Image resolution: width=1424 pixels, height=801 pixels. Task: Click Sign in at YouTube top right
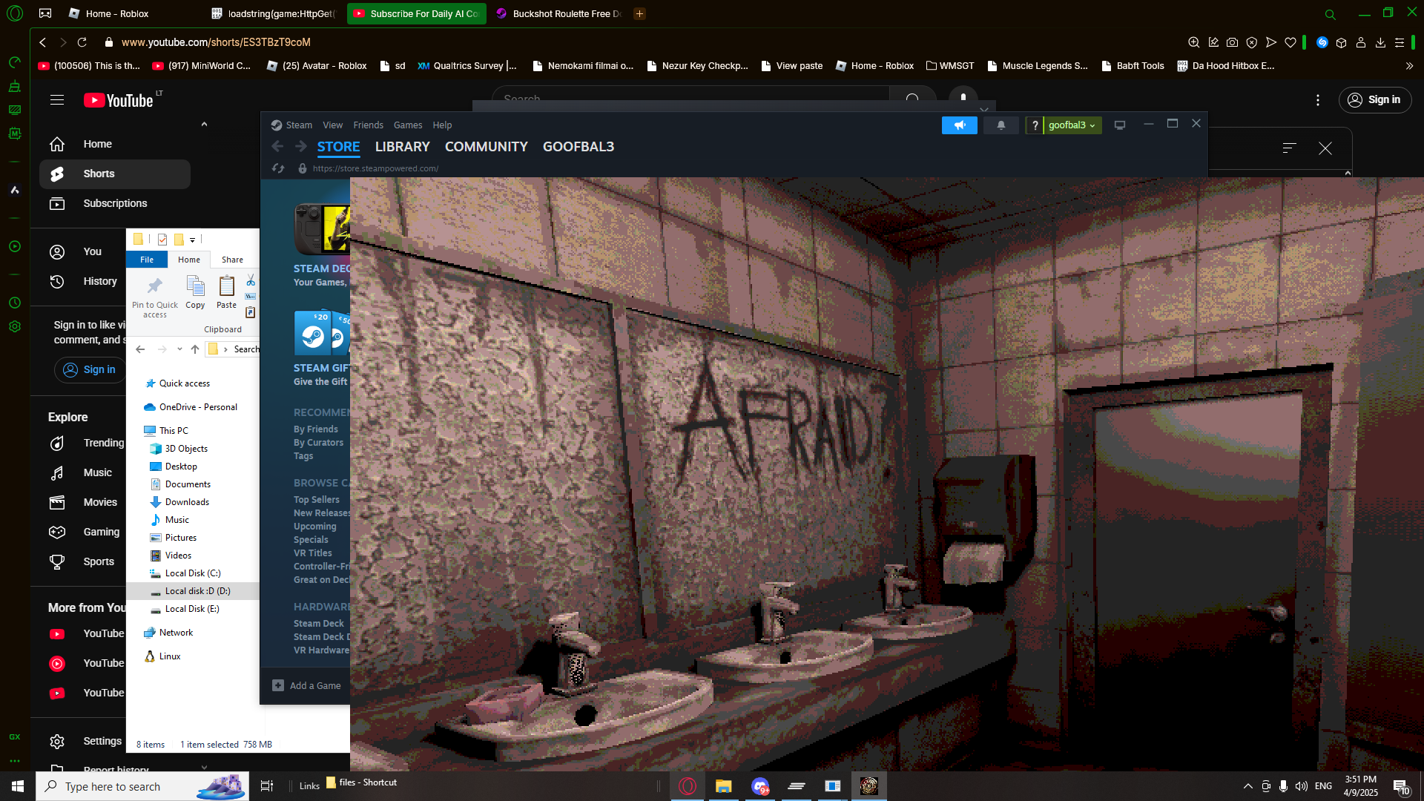point(1375,100)
